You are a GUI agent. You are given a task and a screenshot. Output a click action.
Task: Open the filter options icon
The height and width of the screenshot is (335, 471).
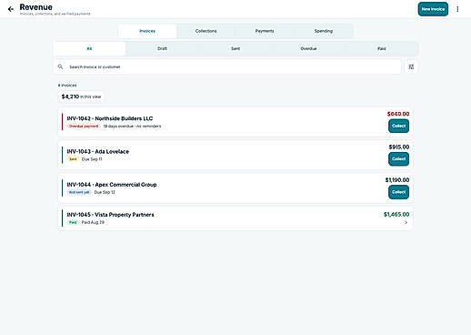click(x=411, y=66)
